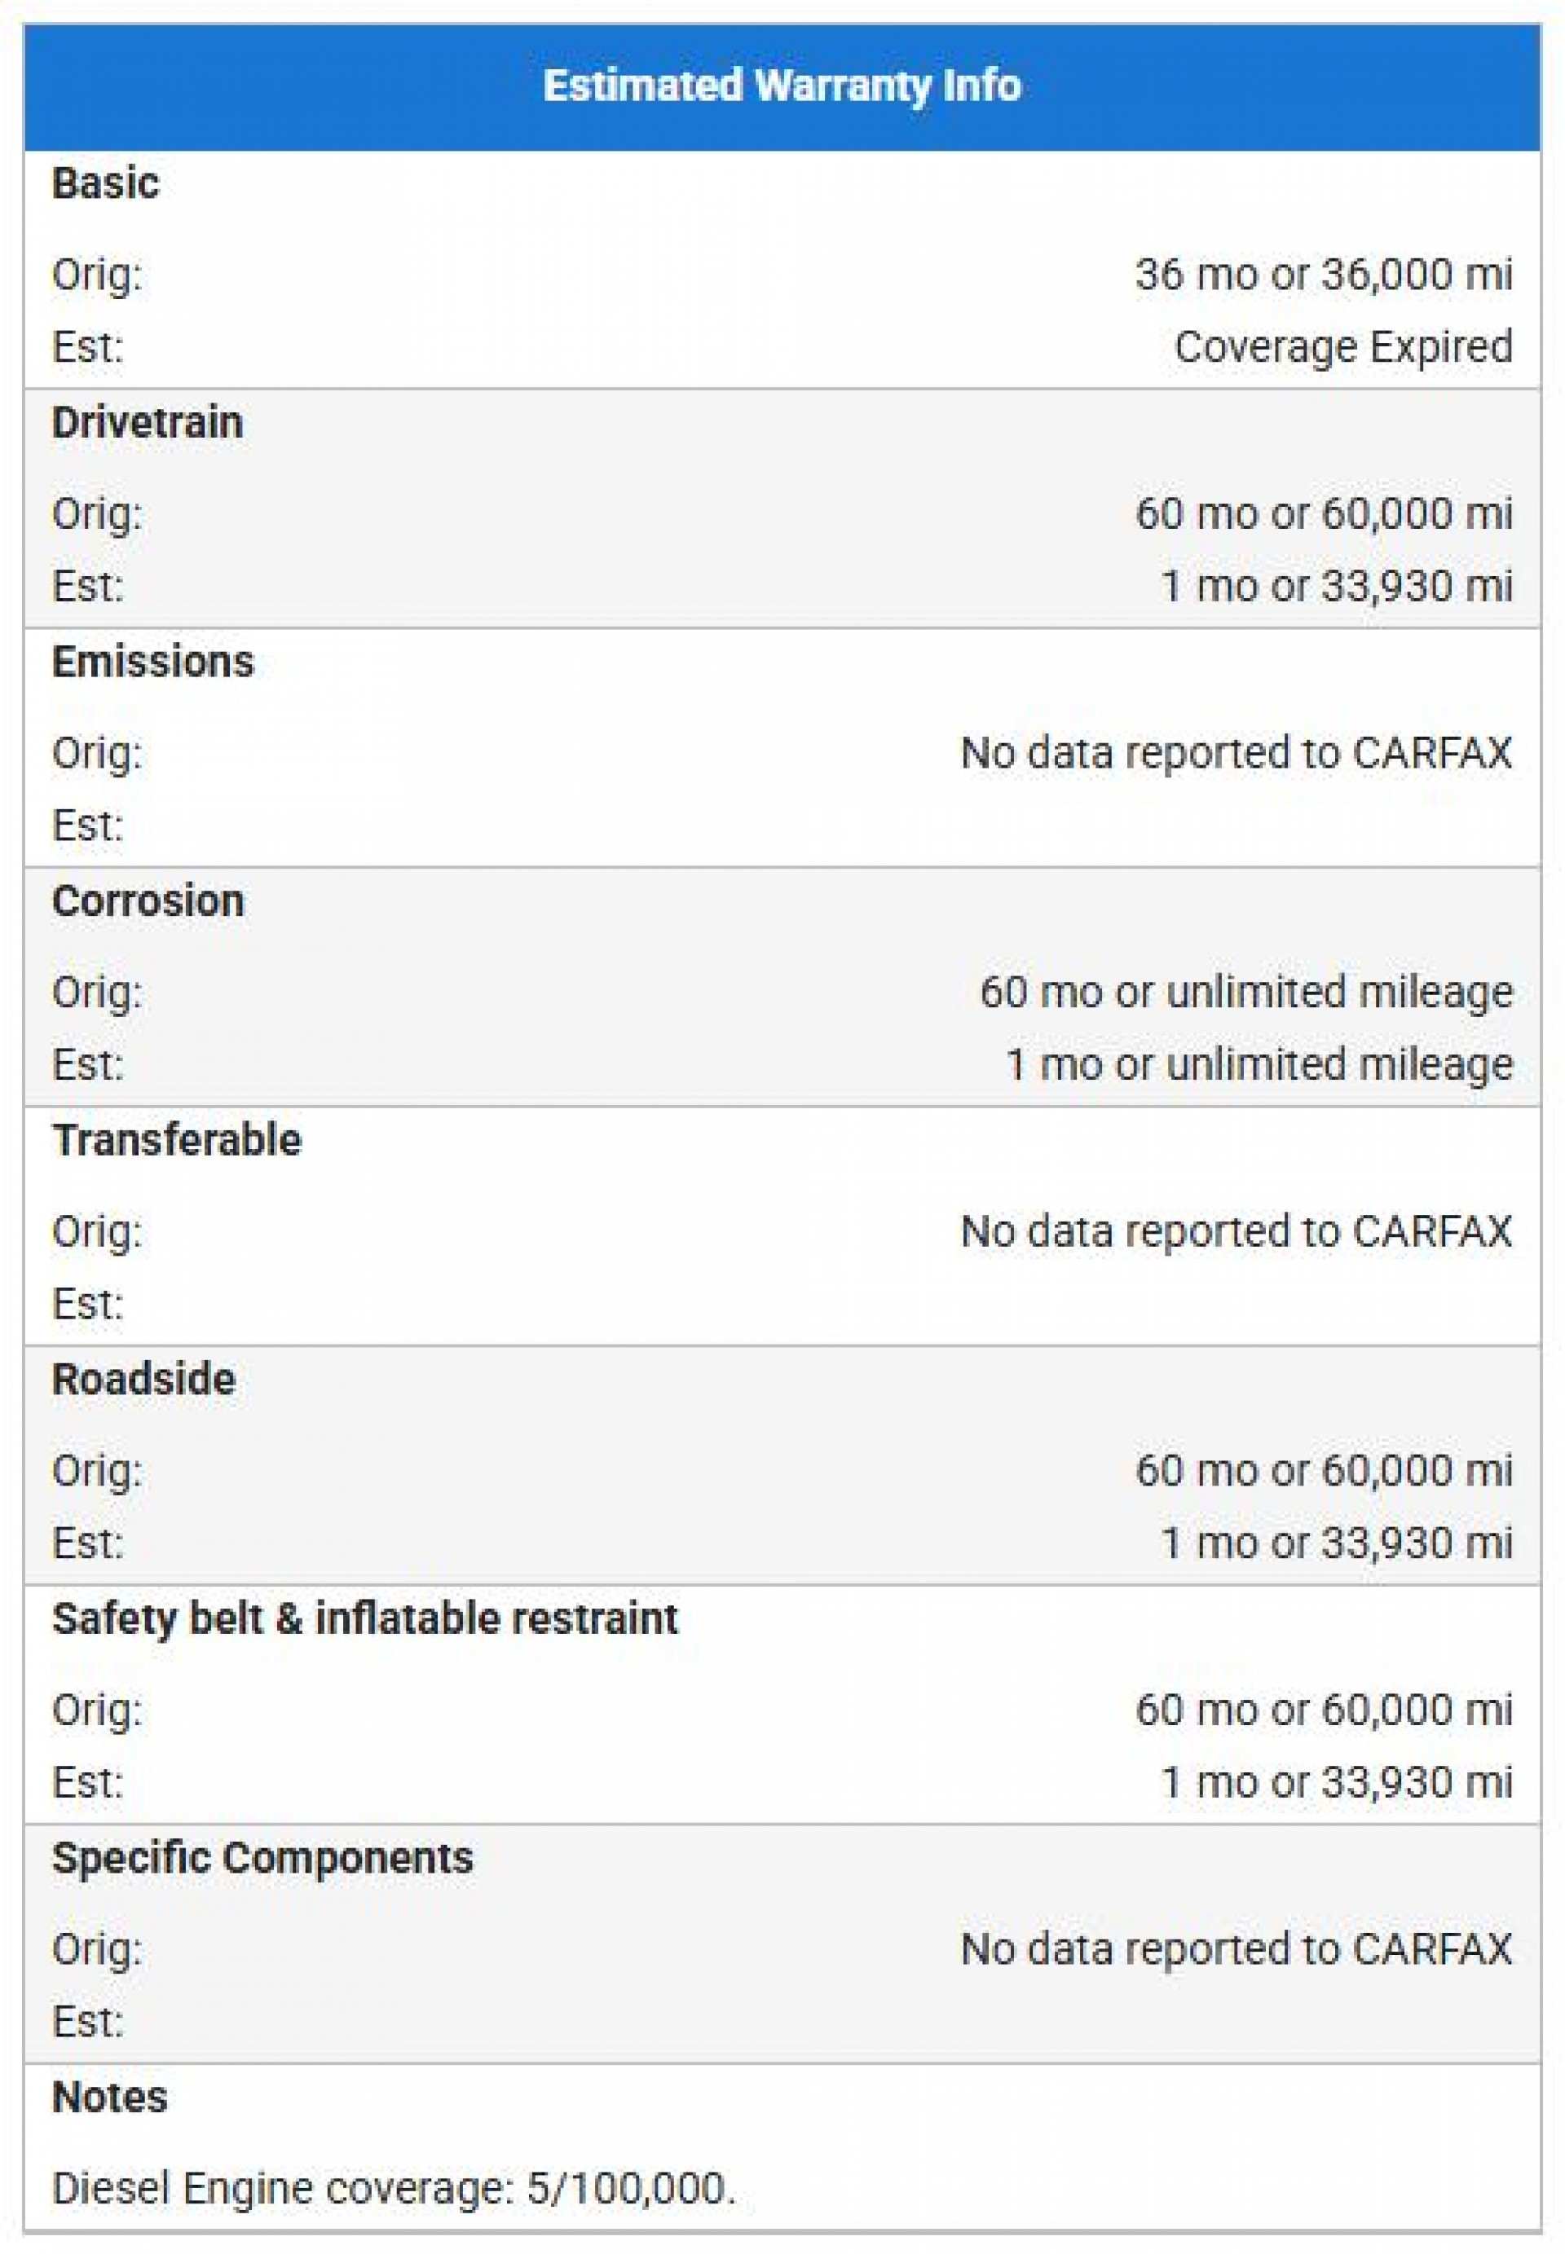Click the Estimated Warranty Info header

pyautogui.click(x=782, y=86)
